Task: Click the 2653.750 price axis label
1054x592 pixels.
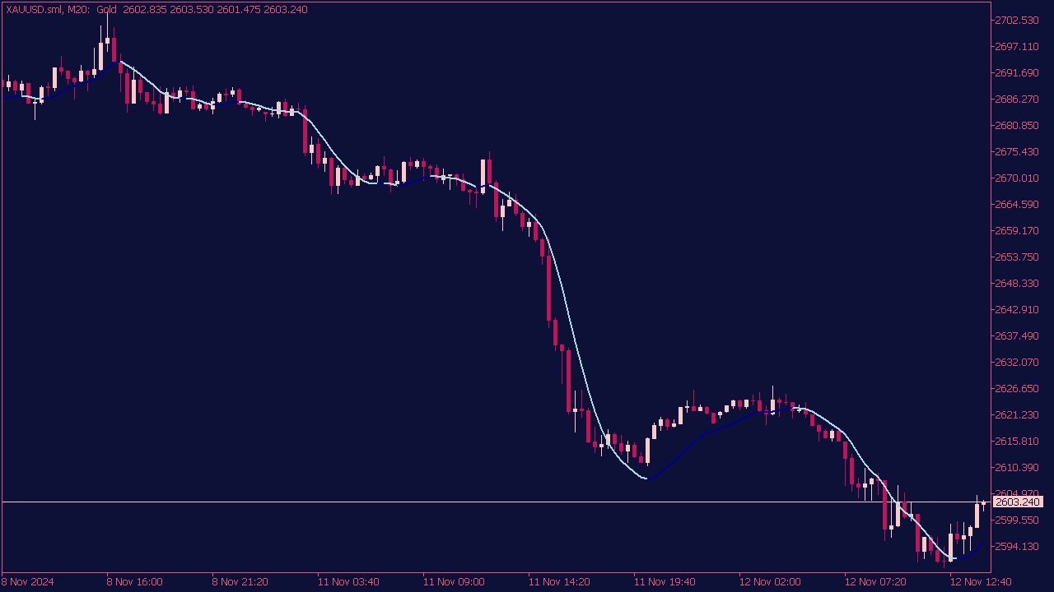Action: pos(1018,257)
